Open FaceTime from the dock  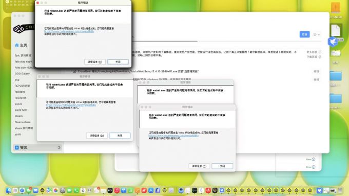pyautogui.click(x=69, y=190)
